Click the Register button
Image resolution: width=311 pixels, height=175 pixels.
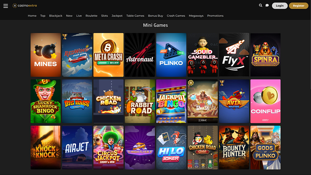pyautogui.click(x=298, y=6)
